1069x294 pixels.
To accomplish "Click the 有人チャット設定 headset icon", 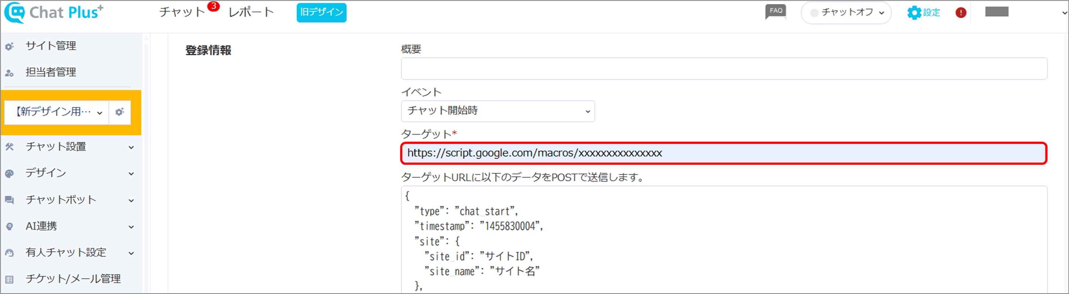I will 10,253.
